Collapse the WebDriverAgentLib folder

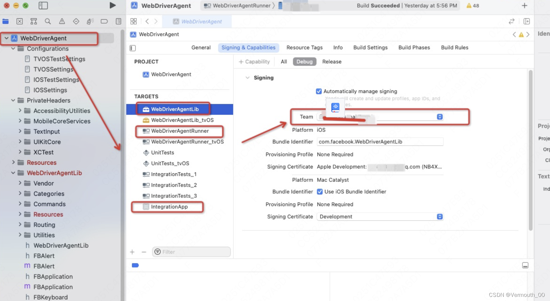click(x=13, y=173)
